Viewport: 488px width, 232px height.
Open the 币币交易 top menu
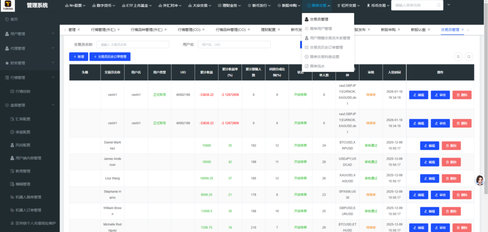[378, 6]
